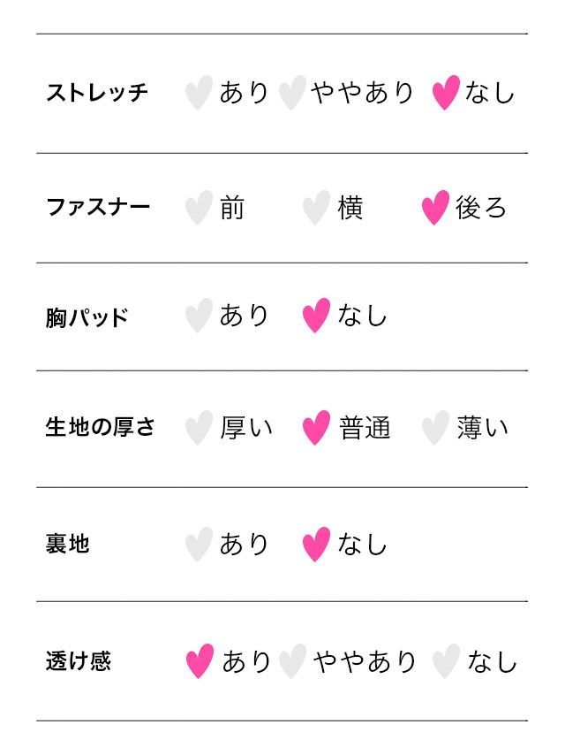Viewport: 565px width, 755px height.
Task: Click the ファスナー row label
Action: [x=98, y=208]
